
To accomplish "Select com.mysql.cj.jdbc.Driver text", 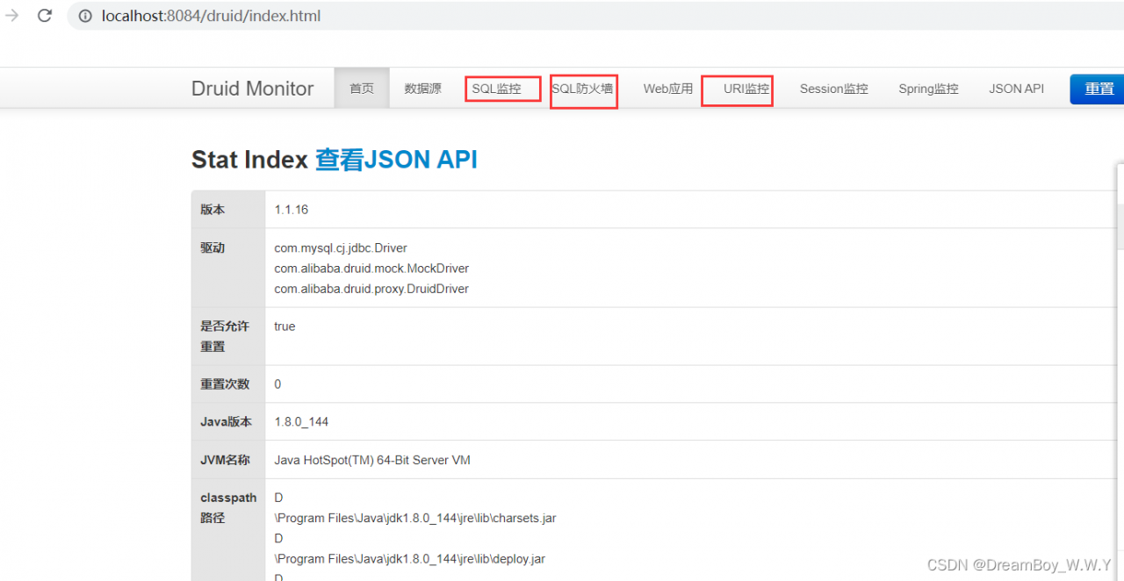I will 341,248.
